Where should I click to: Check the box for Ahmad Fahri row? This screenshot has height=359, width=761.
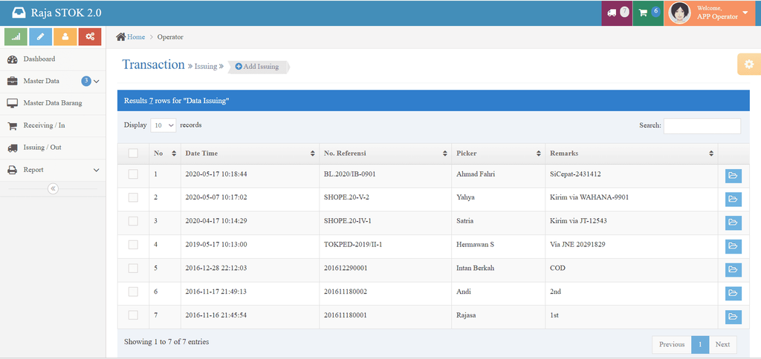click(x=133, y=174)
